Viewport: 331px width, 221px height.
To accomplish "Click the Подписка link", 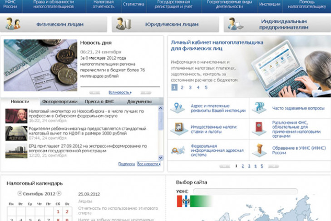I will (x=126, y=164).
